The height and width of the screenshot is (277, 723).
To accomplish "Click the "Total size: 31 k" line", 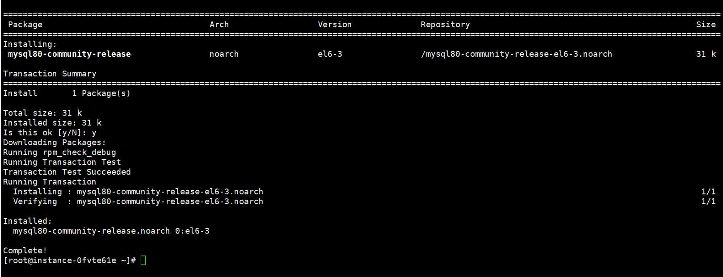I will (x=42, y=113).
